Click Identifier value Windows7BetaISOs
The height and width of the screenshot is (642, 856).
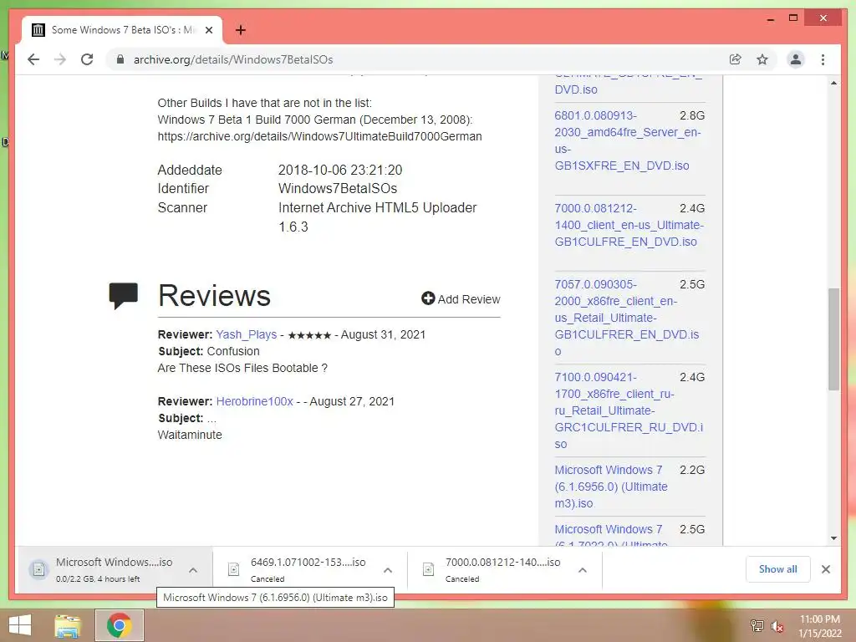[338, 189]
